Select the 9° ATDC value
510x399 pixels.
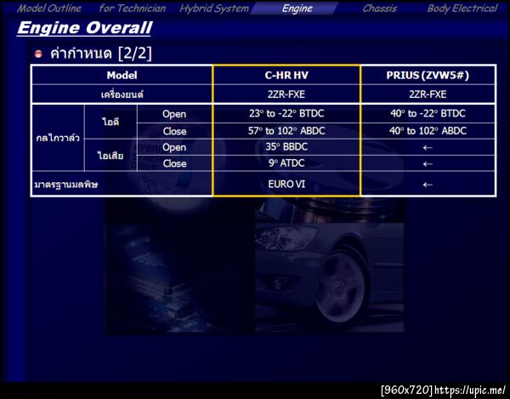click(x=286, y=162)
